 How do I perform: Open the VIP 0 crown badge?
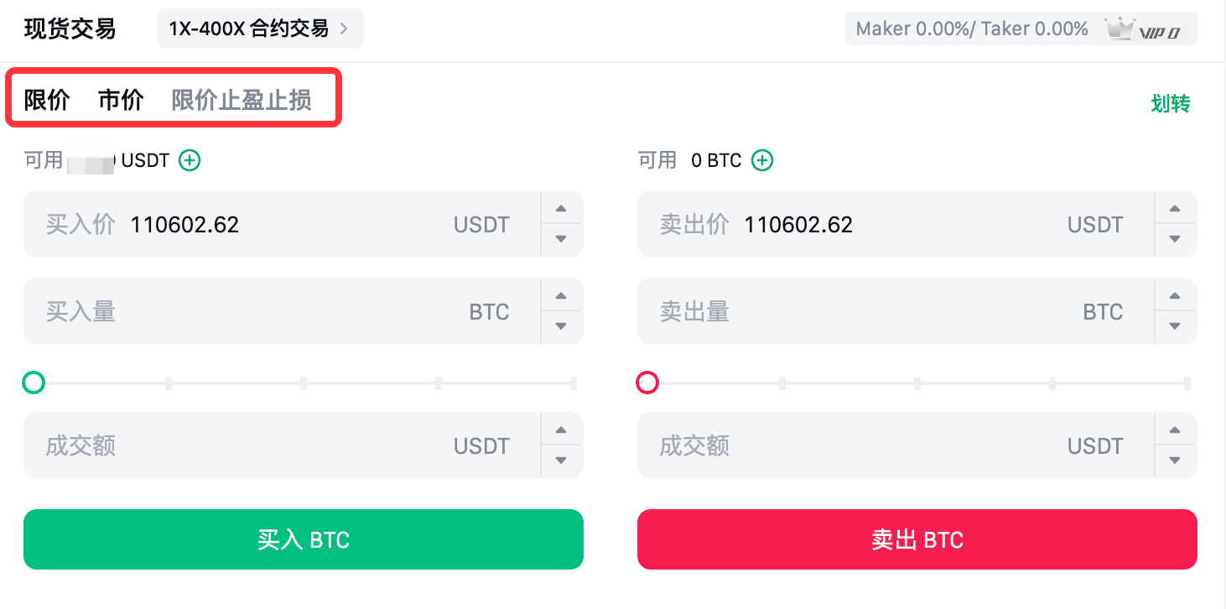coord(1145,29)
